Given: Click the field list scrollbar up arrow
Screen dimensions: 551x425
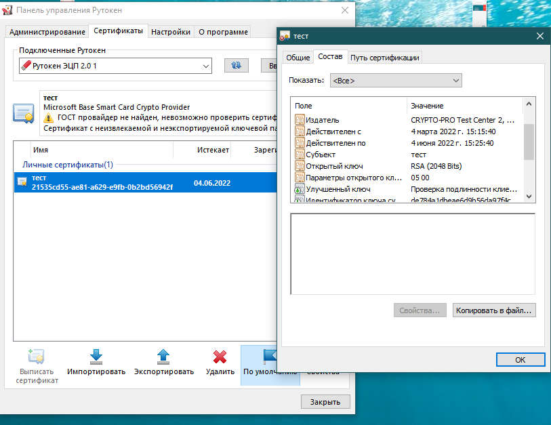Looking at the screenshot, I should pyautogui.click(x=529, y=104).
